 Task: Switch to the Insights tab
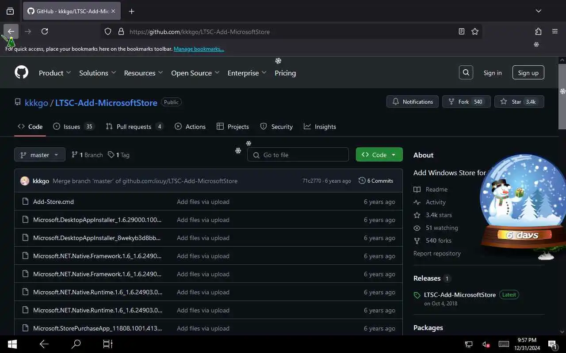pyautogui.click(x=320, y=127)
